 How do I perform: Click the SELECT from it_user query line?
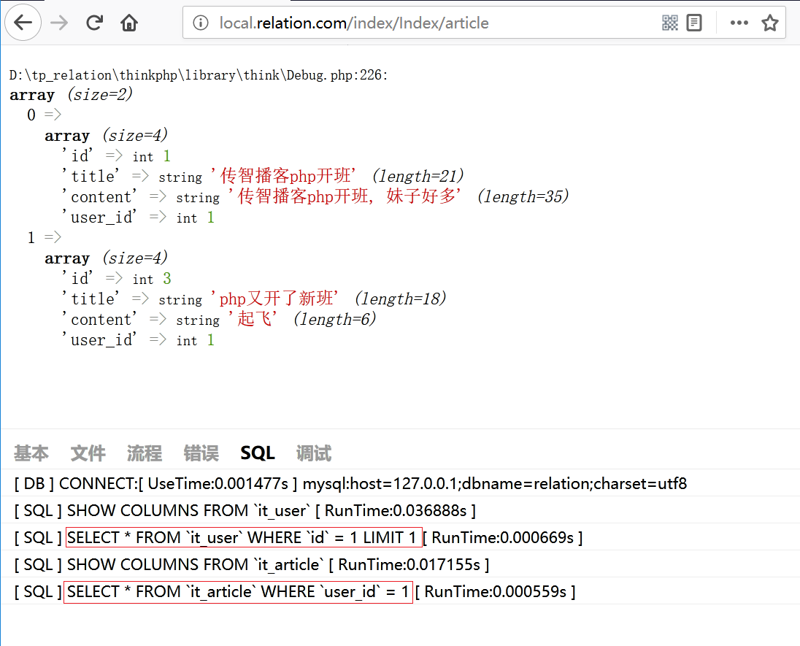coord(244,538)
